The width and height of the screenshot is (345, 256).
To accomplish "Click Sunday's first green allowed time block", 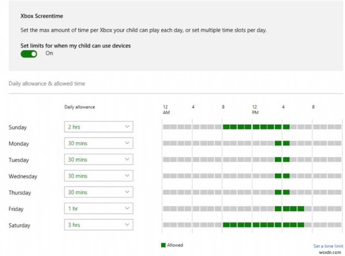I will [226, 127].
